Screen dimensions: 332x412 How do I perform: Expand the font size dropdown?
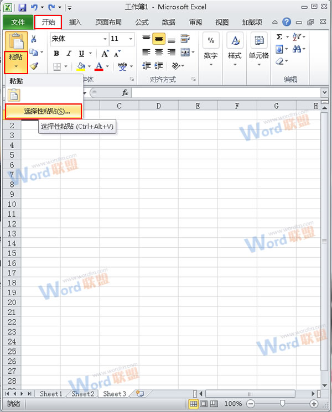pyautogui.click(x=131, y=39)
